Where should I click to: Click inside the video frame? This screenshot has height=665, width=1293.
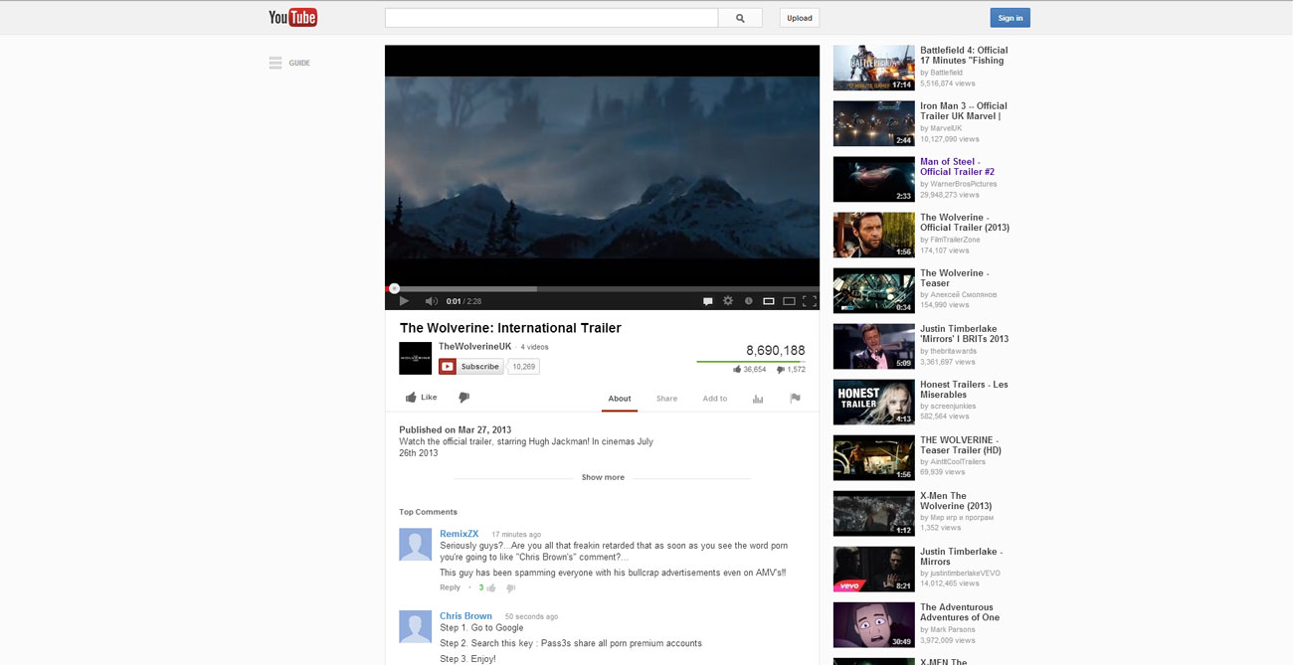click(x=602, y=167)
